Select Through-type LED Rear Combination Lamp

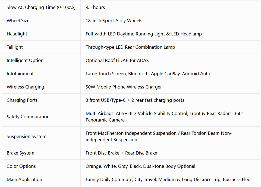click(x=130, y=47)
